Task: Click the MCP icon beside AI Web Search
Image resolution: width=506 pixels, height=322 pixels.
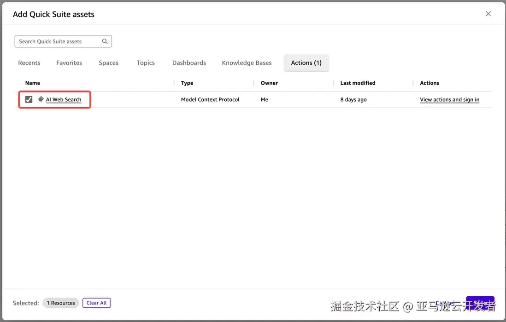Action: pyautogui.click(x=41, y=99)
